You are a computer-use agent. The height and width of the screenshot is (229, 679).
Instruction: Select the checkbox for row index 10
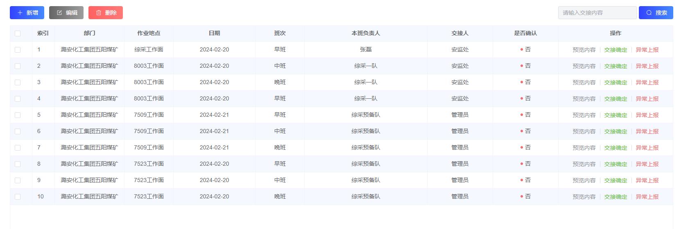click(18, 197)
